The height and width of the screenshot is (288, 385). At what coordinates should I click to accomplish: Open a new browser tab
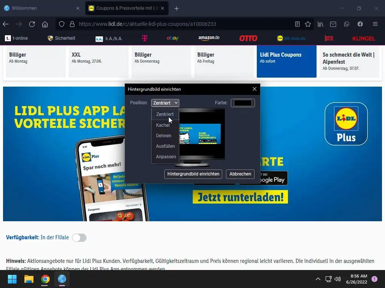click(x=177, y=8)
